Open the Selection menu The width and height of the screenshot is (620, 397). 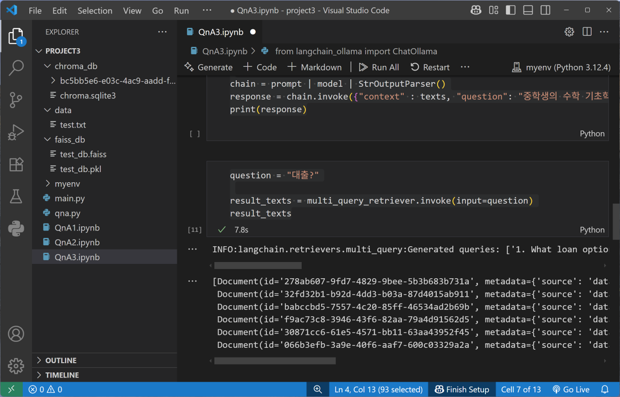pyautogui.click(x=95, y=10)
